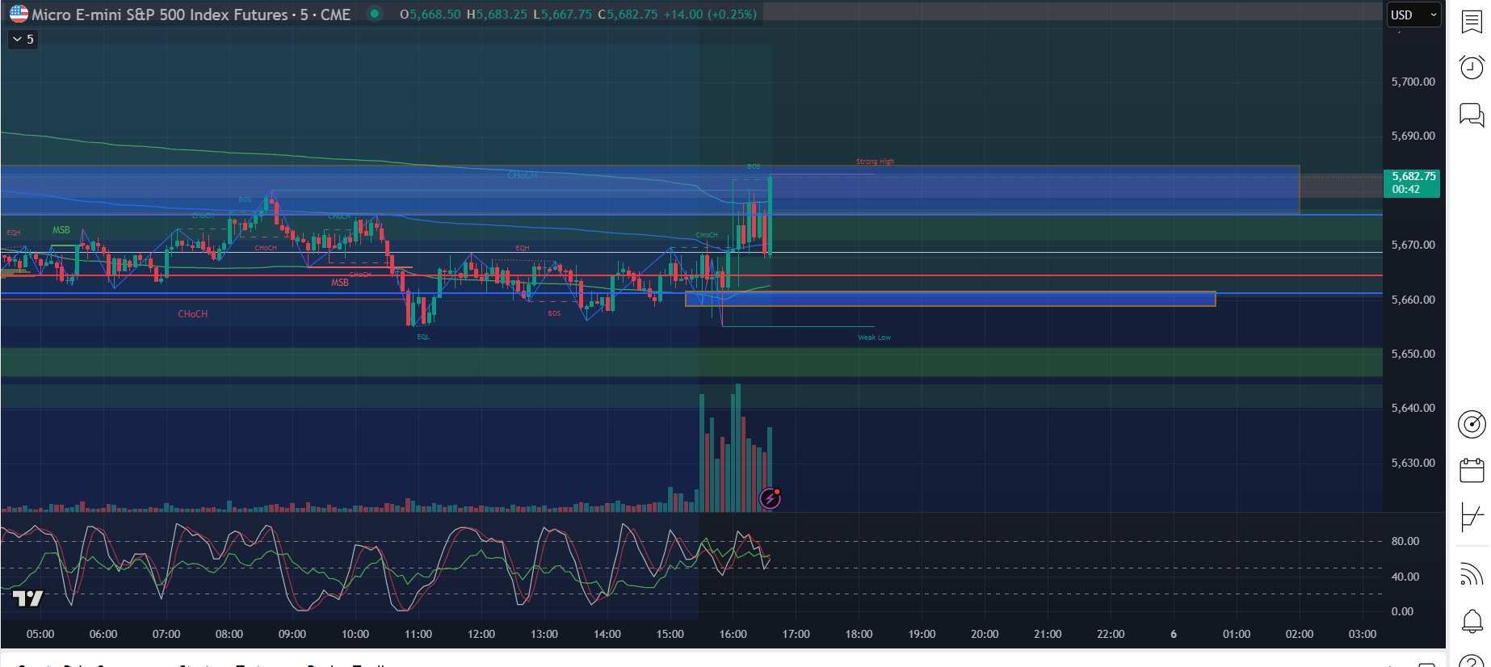1491x667 pixels.
Task: Open the Chats speech-bubble panel
Action: coord(1472,115)
